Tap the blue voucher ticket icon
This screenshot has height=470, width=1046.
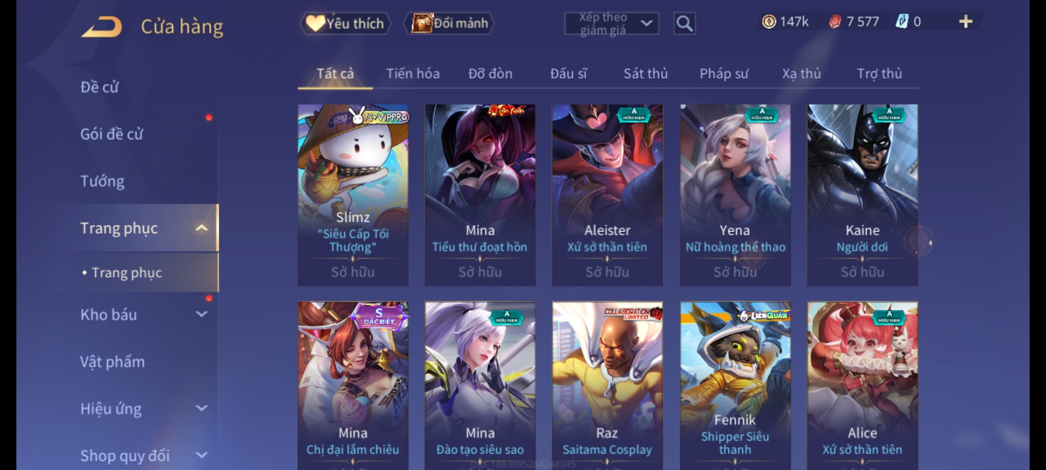tap(902, 22)
